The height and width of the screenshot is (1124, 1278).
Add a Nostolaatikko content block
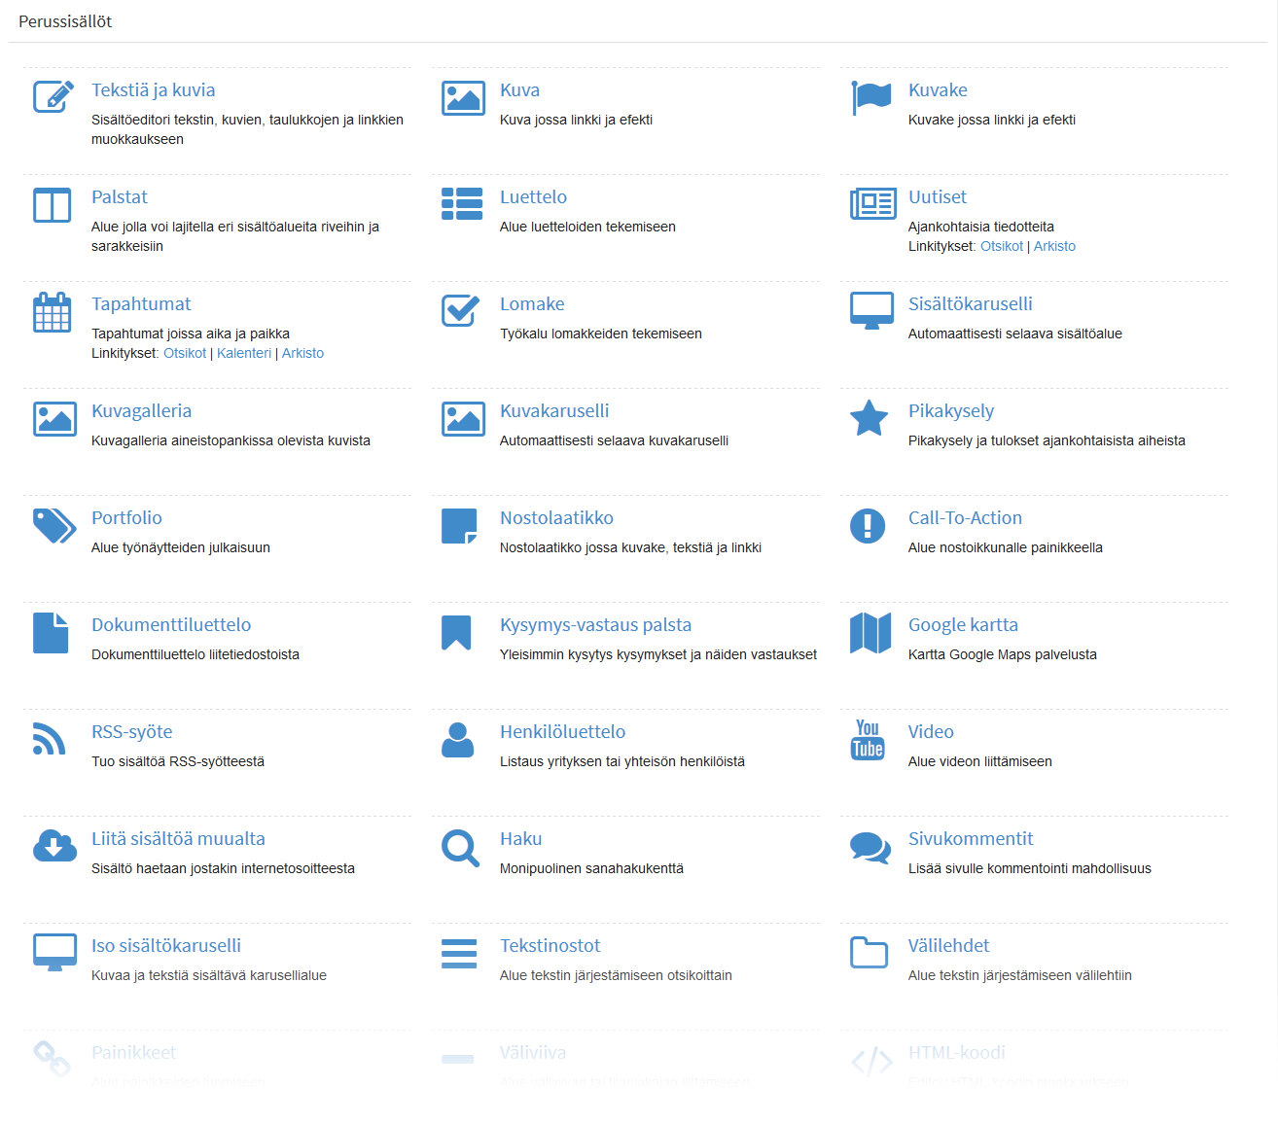tap(556, 518)
